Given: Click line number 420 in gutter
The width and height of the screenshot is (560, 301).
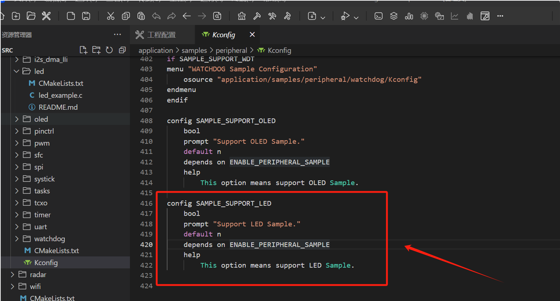Looking at the screenshot, I should click(146, 244).
